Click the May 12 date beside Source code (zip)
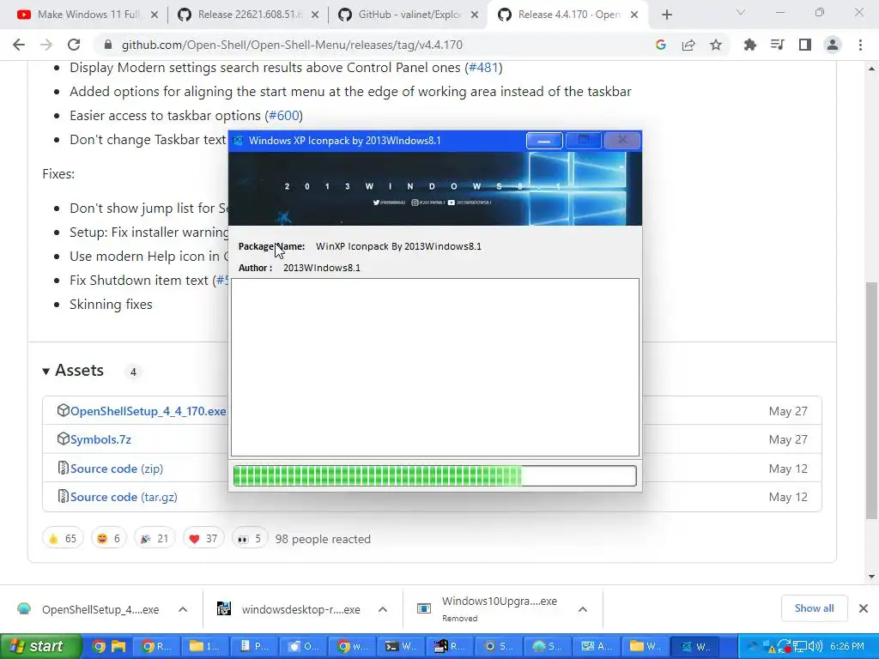 (788, 469)
